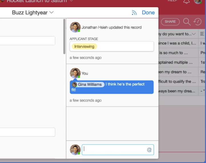The height and width of the screenshot is (163, 206).
Task: Click the activity feed RSS icon
Action: coord(134,13)
